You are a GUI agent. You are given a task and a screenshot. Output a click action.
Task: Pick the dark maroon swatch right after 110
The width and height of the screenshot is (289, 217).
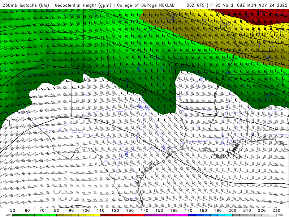click(104, 215)
